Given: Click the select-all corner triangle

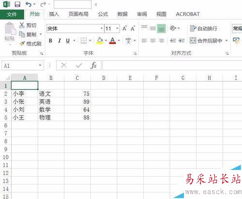Looking at the screenshot, I should click(8, 78).
